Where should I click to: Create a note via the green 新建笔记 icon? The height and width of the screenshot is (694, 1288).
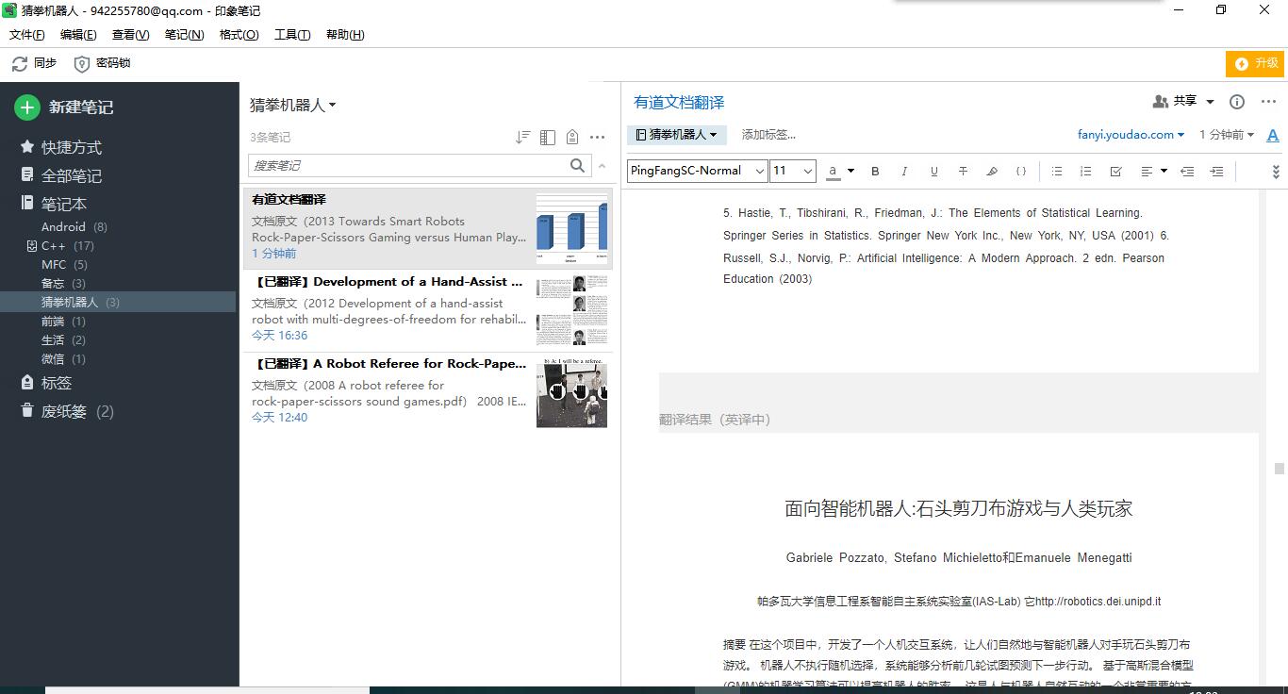(26, 107)
